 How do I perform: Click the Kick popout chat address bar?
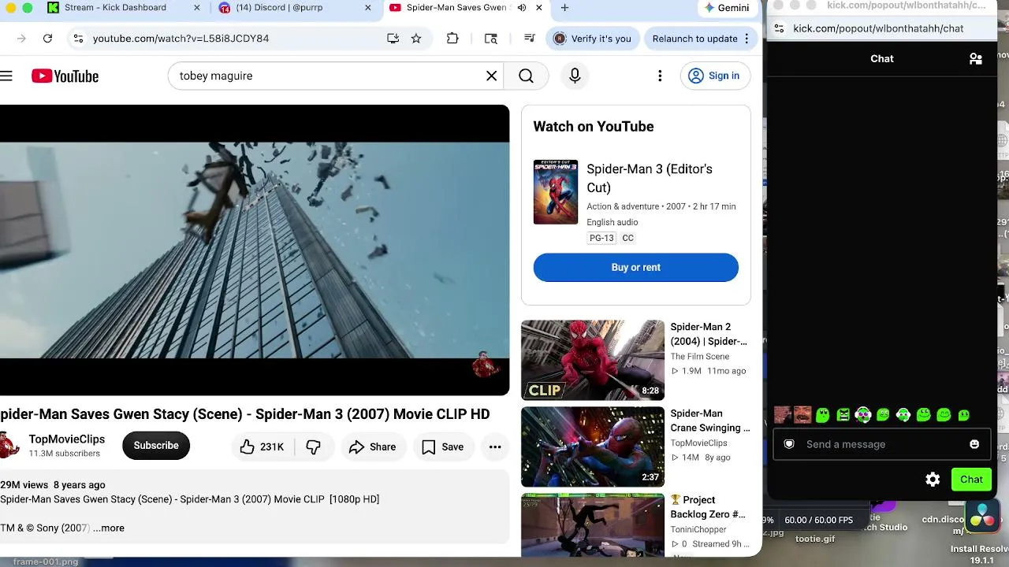pos(878,28)
